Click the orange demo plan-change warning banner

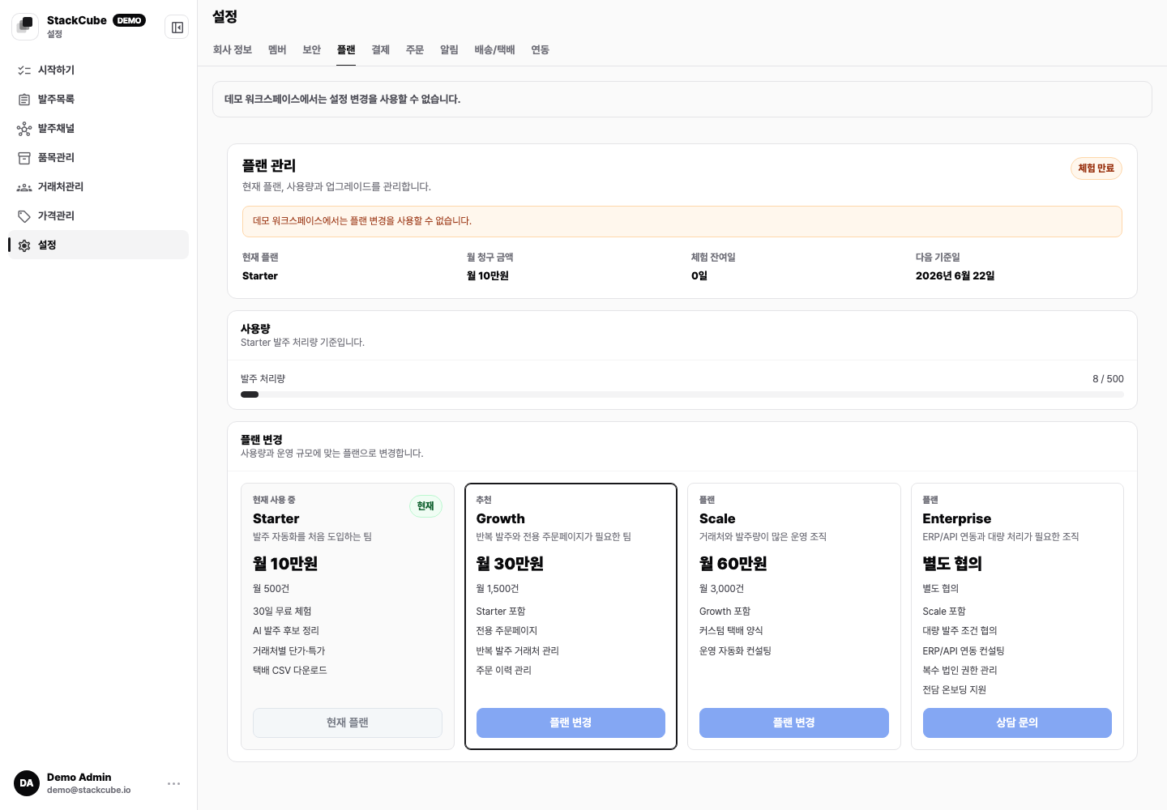pos(682,221)
